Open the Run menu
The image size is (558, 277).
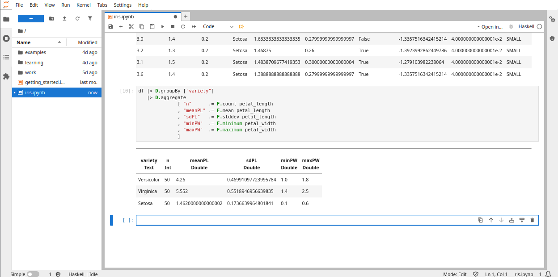pos(66,5)
